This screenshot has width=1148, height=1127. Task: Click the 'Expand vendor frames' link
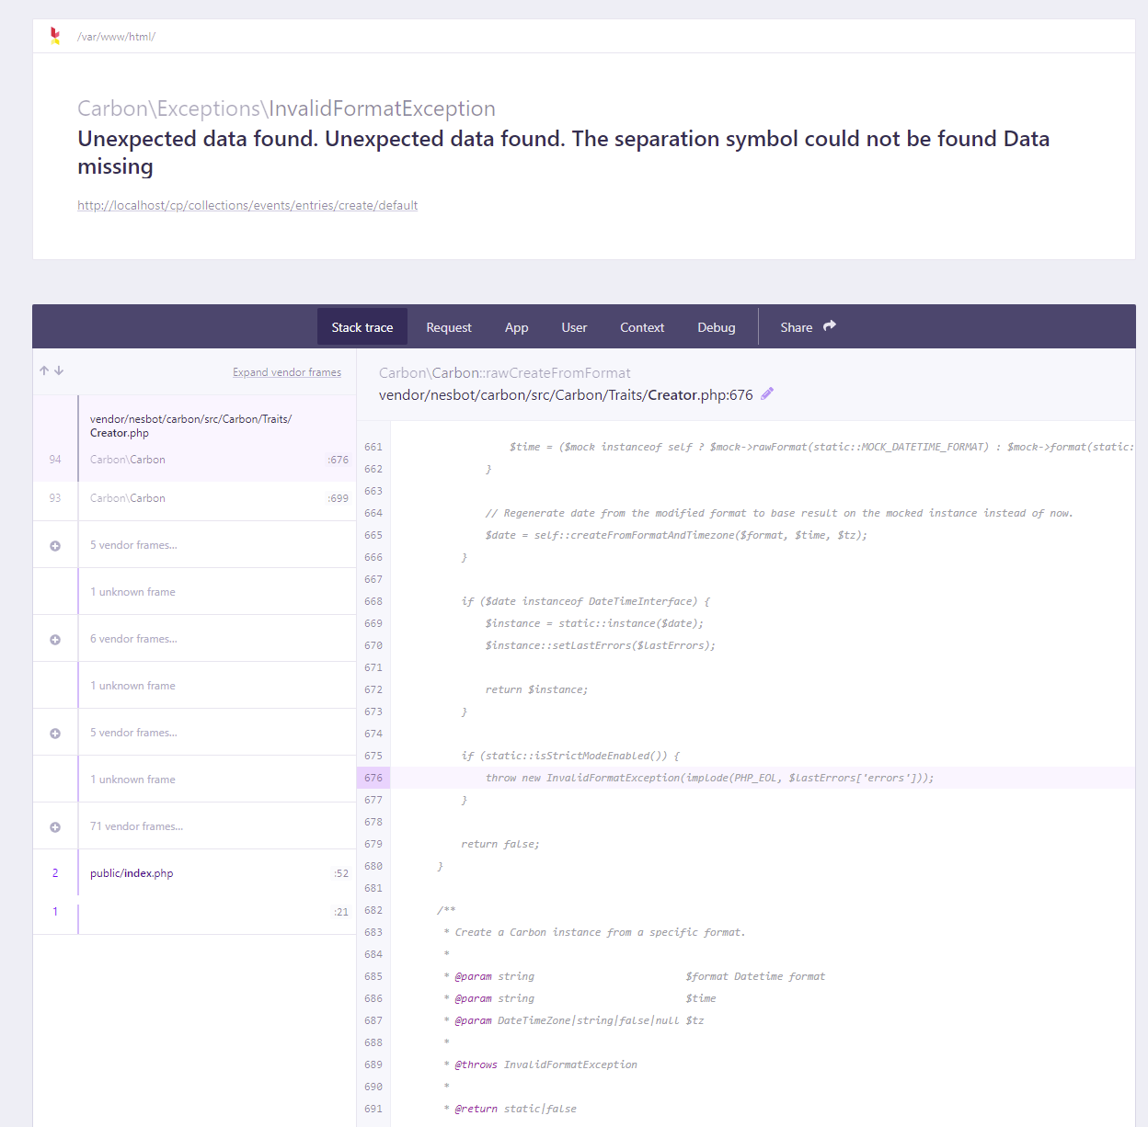[286, 371]
